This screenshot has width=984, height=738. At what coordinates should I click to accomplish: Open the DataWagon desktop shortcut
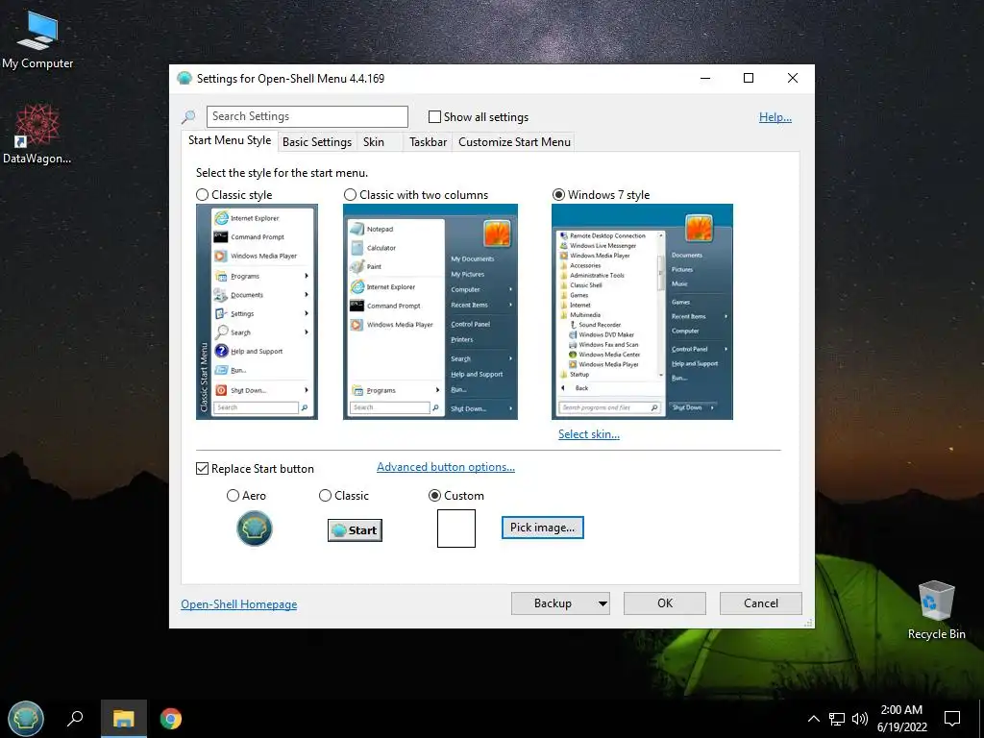point(37,134)
